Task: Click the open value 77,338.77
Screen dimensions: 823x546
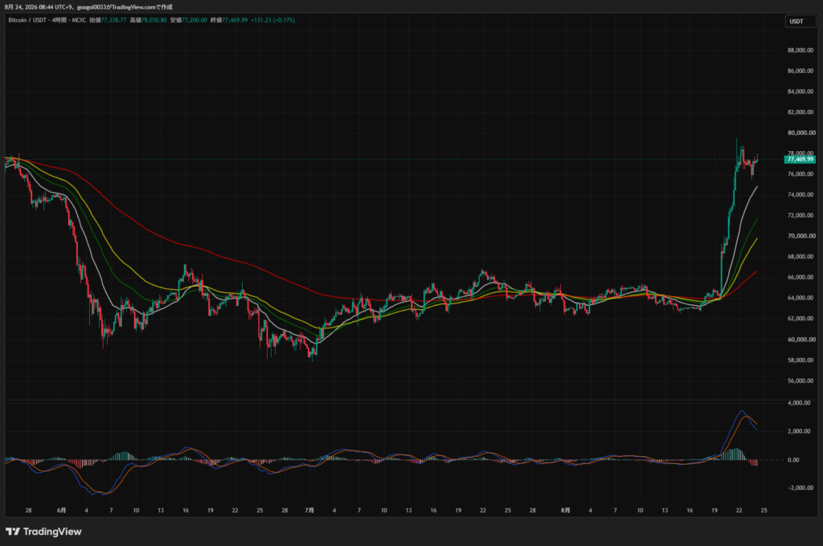Action: click(x=113, y=20)
